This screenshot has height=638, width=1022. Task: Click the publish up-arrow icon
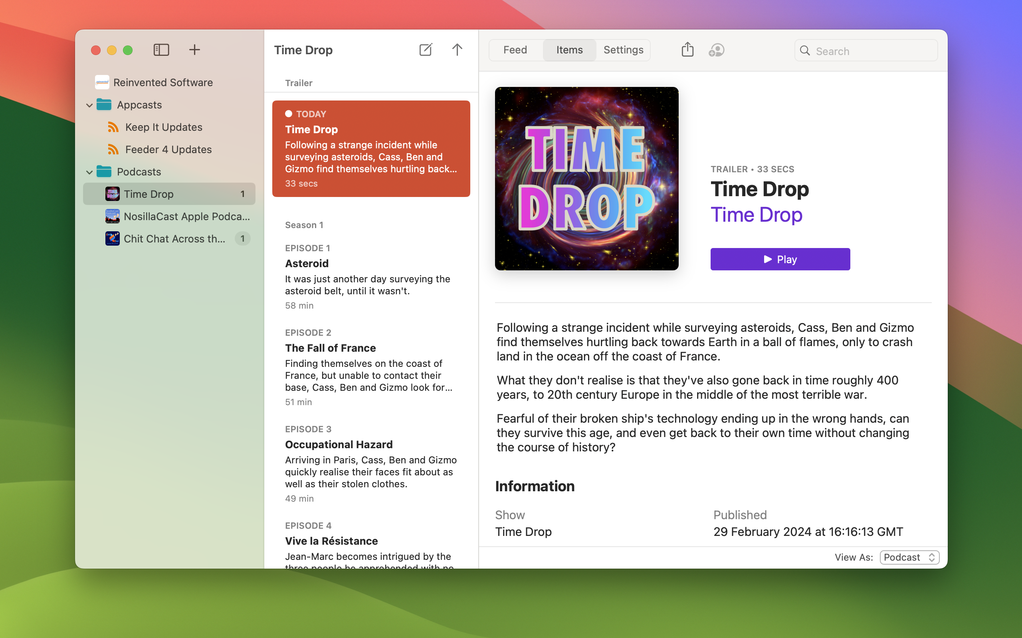click(457, 50)
